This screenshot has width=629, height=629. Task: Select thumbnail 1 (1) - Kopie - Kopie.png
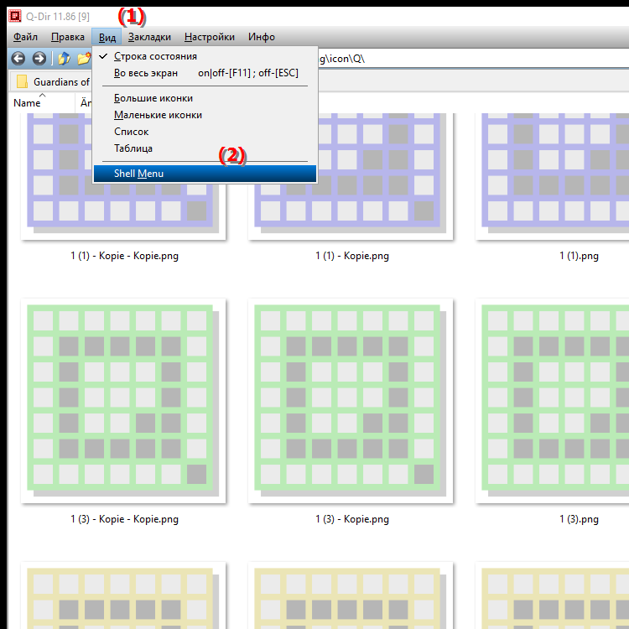pyautogui.click(x=123, y=176)
